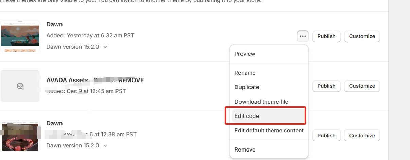Click the AVADA Assets theme title
410x160 pixels.
(x=95, y=80)
